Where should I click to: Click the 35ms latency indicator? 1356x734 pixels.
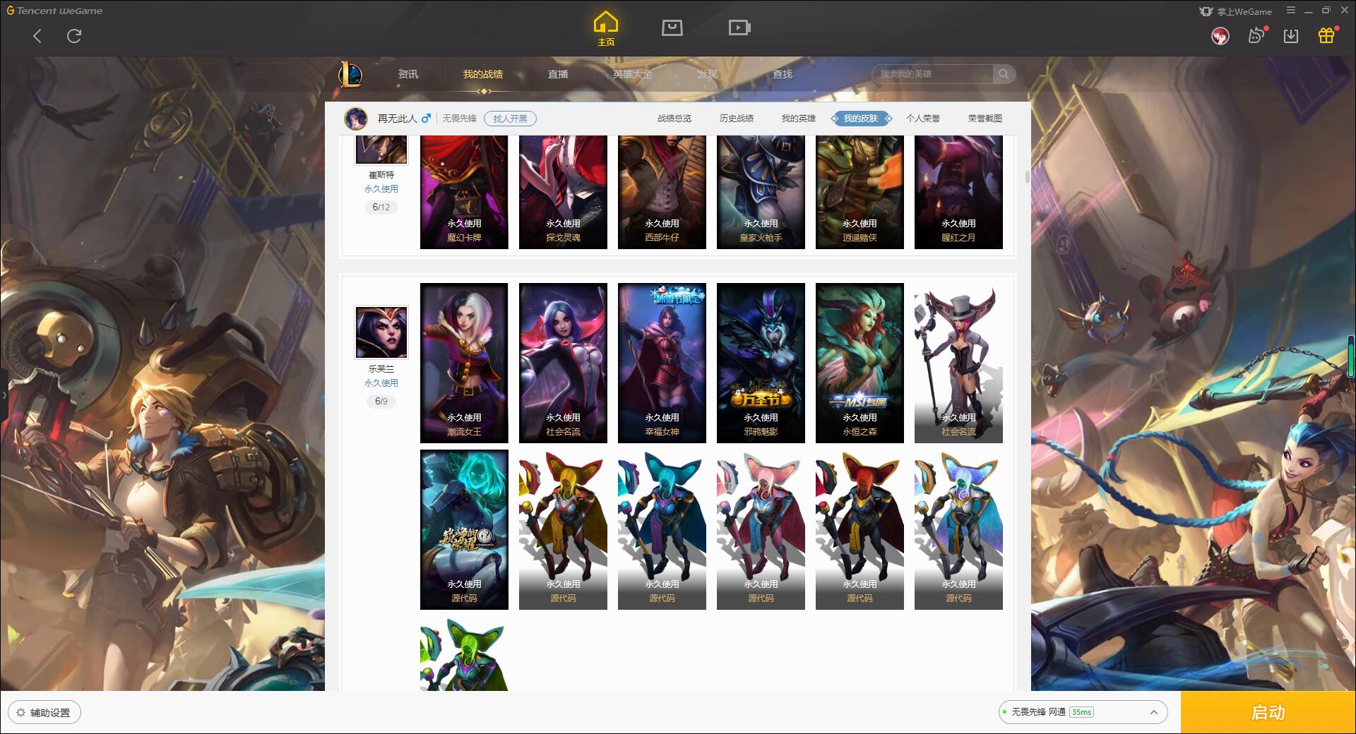(1081, 712)
